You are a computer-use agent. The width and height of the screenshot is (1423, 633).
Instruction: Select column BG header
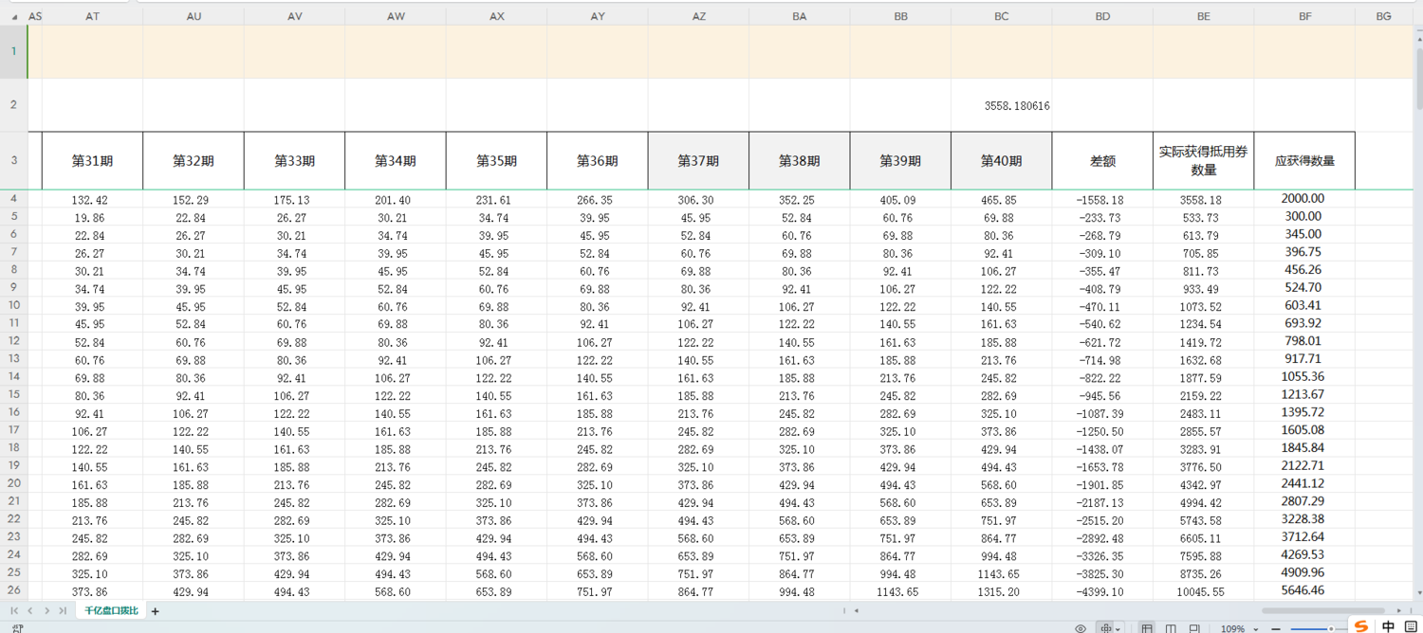click(x=1383, y=17)
